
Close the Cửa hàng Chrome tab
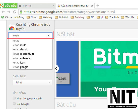pos(92,6)
